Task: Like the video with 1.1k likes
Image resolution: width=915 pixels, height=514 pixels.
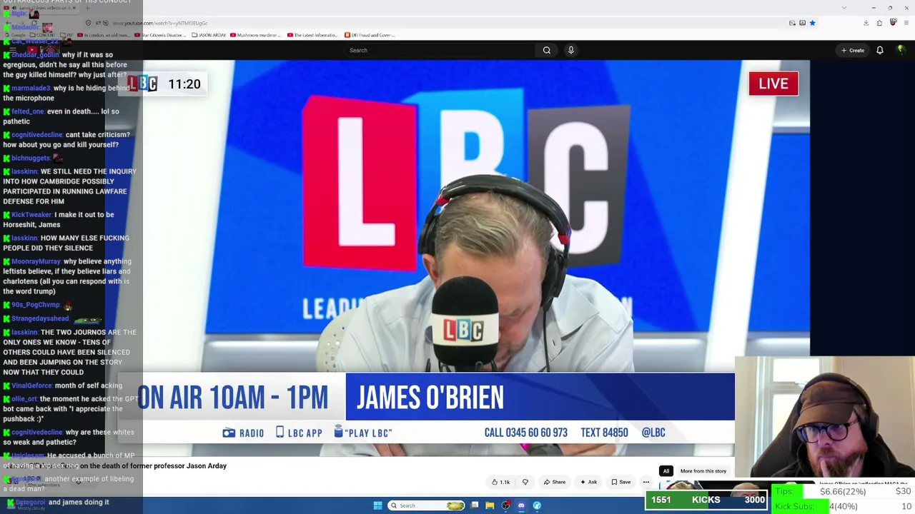Action: tap(501, 482)
